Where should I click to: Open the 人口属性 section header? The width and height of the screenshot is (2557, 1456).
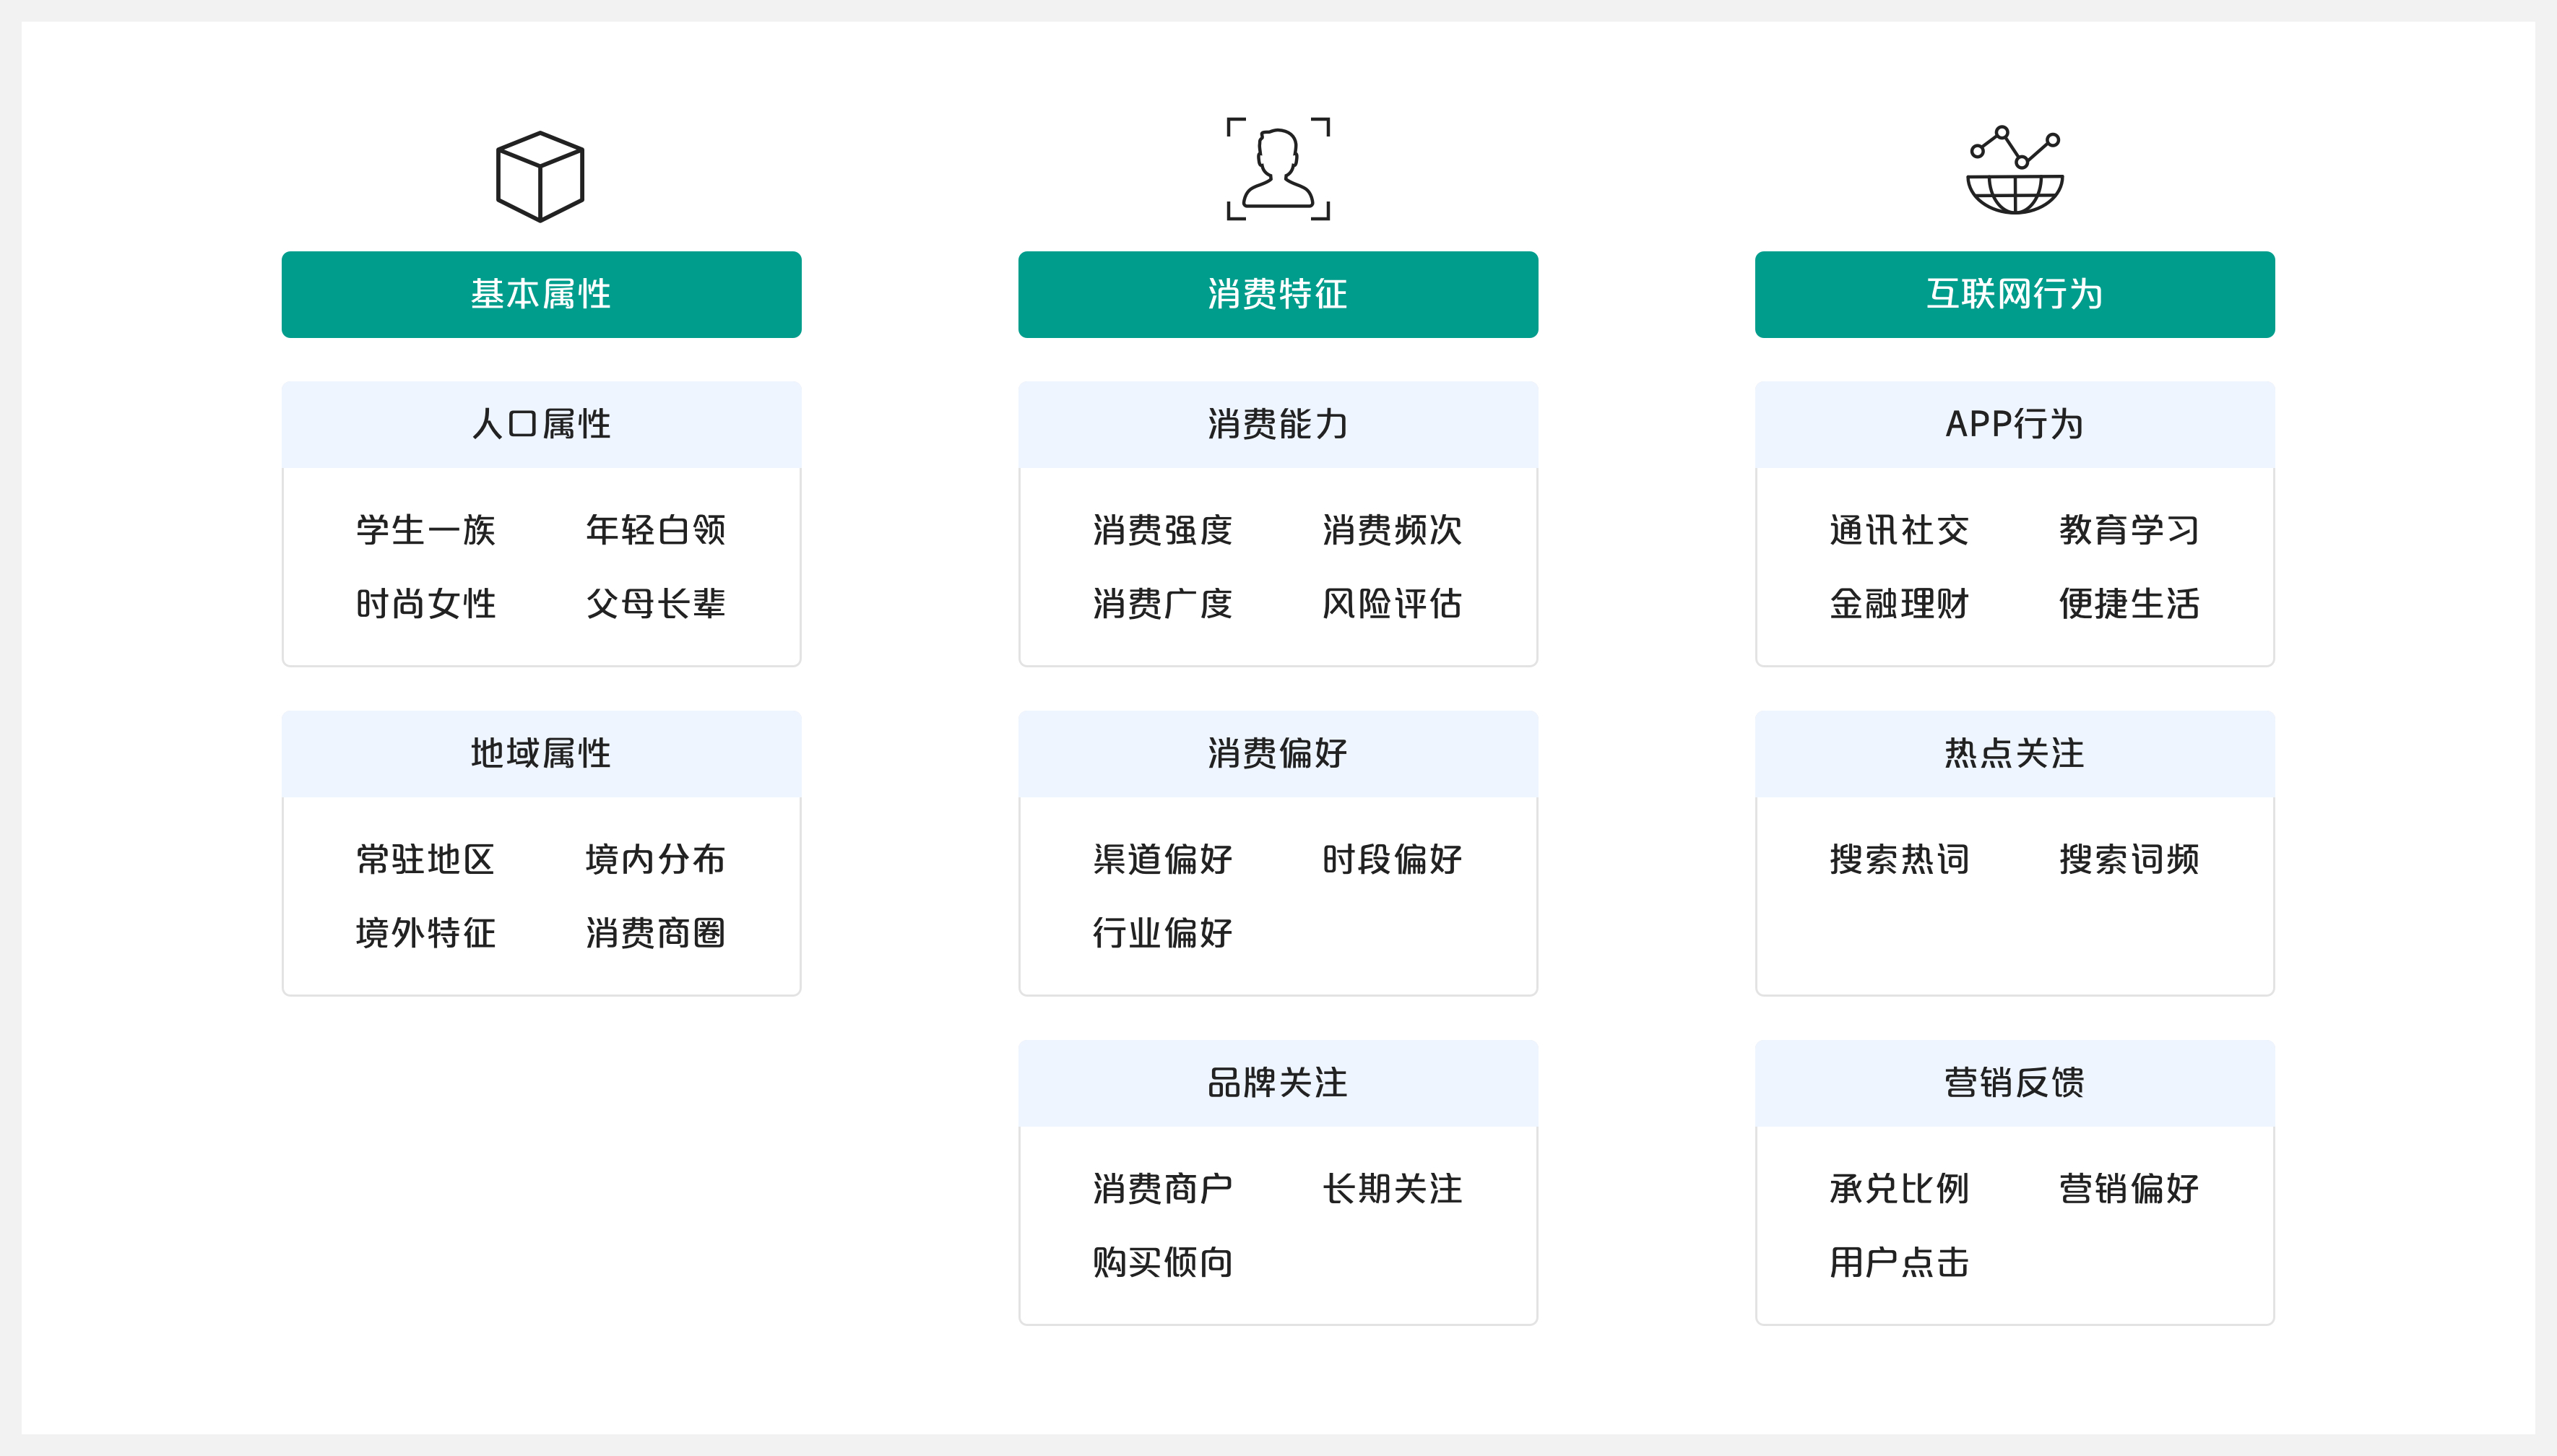click(x=541, y=424)
